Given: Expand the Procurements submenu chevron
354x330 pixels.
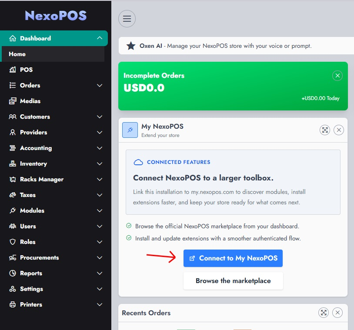Looking at the screenshot, I should 100,257.
